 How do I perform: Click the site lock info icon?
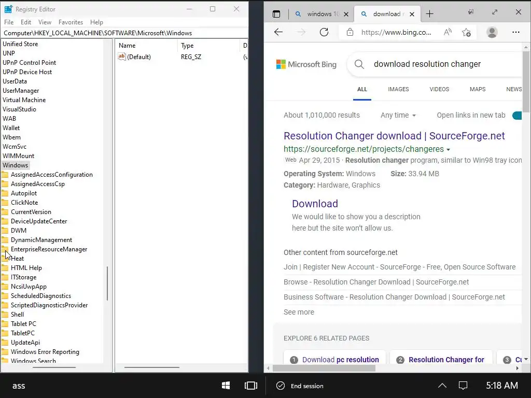[350, 32]
